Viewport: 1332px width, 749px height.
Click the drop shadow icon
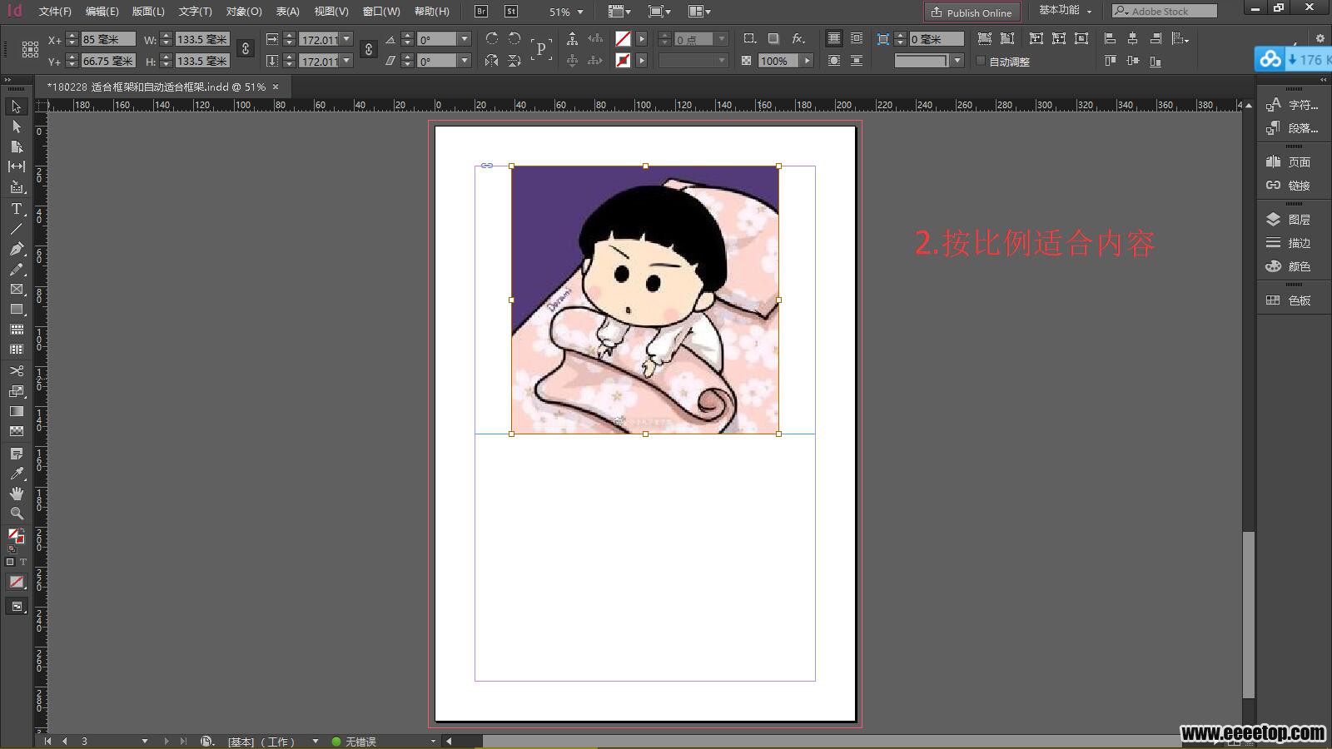[x=773, y=38]
